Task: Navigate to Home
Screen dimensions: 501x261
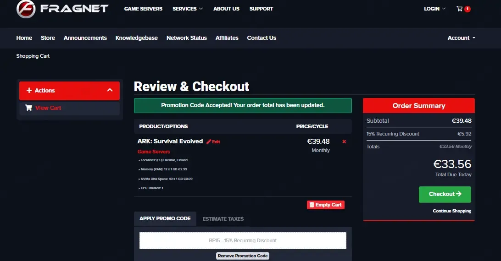Action: pyautogui.click(x=24, y=38)
